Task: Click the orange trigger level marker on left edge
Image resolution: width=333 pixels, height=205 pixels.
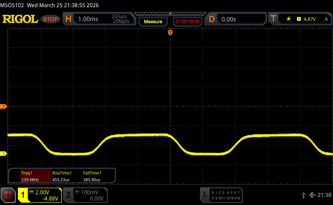Action: point(4,106)
